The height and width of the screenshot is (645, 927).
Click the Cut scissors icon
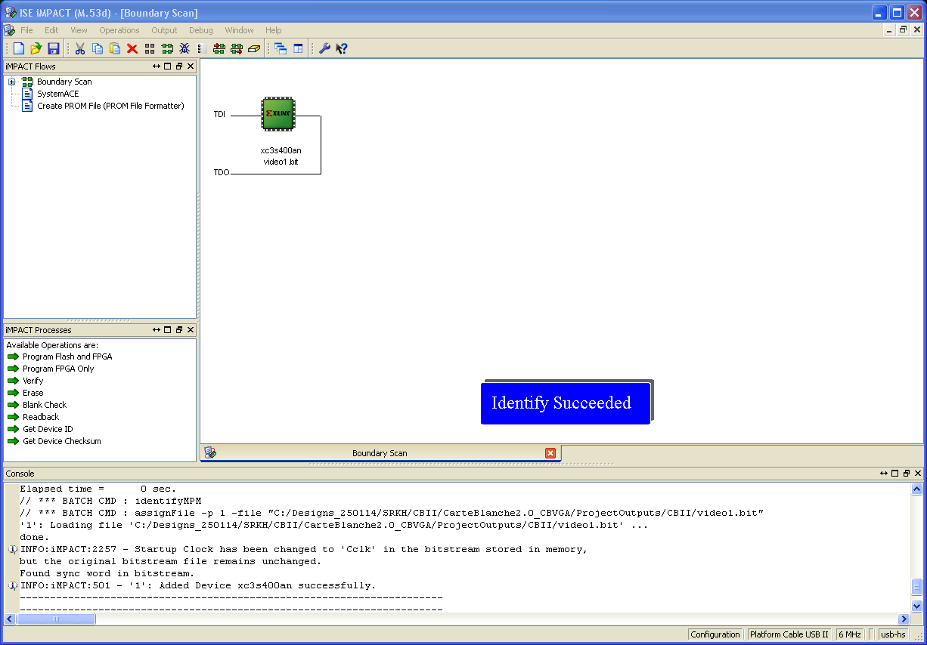tap(79, 48)
